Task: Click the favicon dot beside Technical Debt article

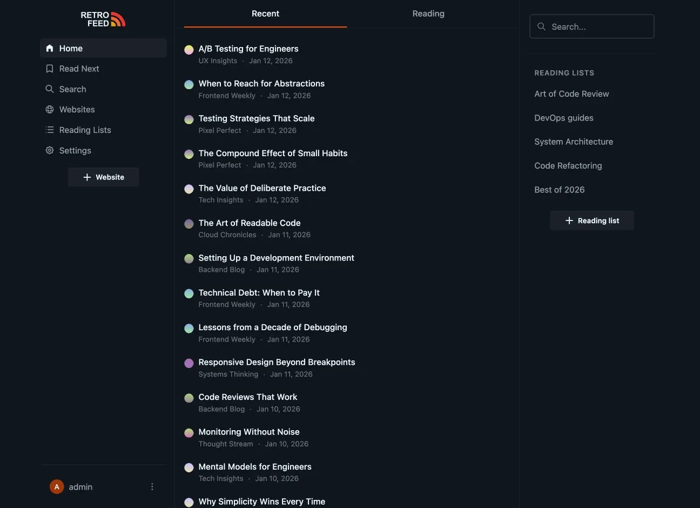Action: pyautogui.click(x=189, y=292)
